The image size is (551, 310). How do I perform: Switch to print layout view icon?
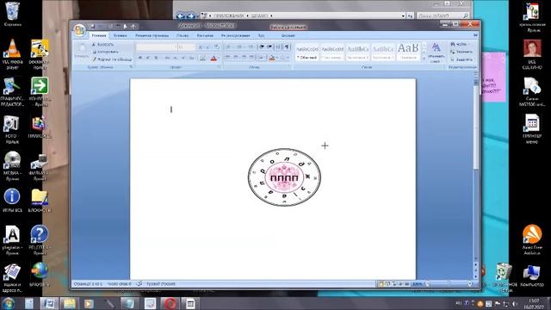tap(381, 283)
